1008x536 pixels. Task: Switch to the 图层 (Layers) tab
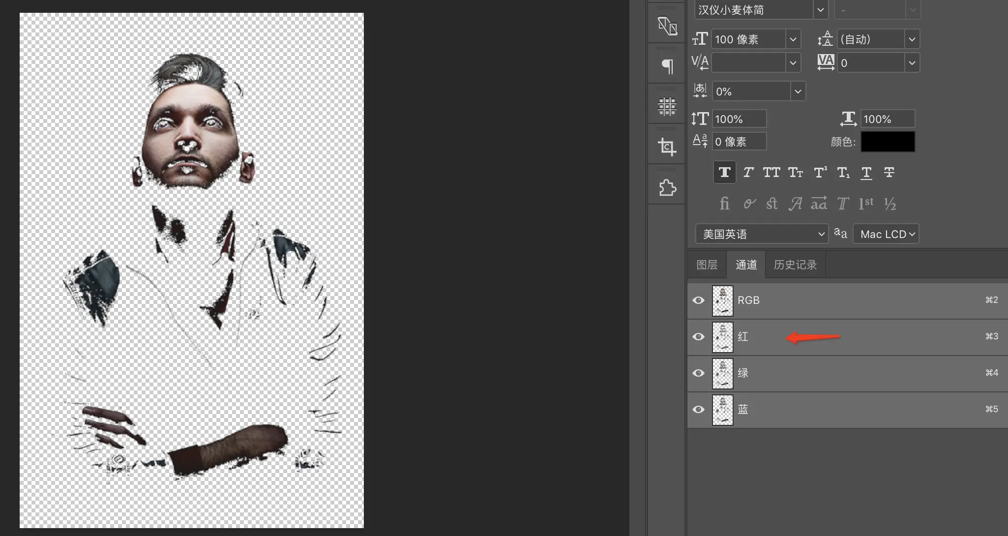(x=707, y=265)
